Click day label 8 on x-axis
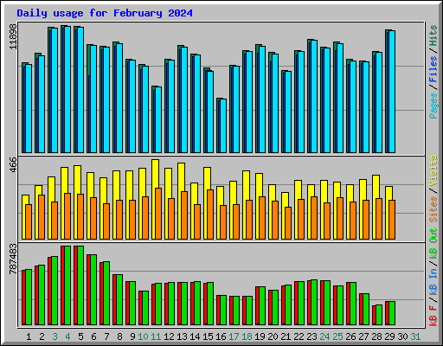 (119, 336)
